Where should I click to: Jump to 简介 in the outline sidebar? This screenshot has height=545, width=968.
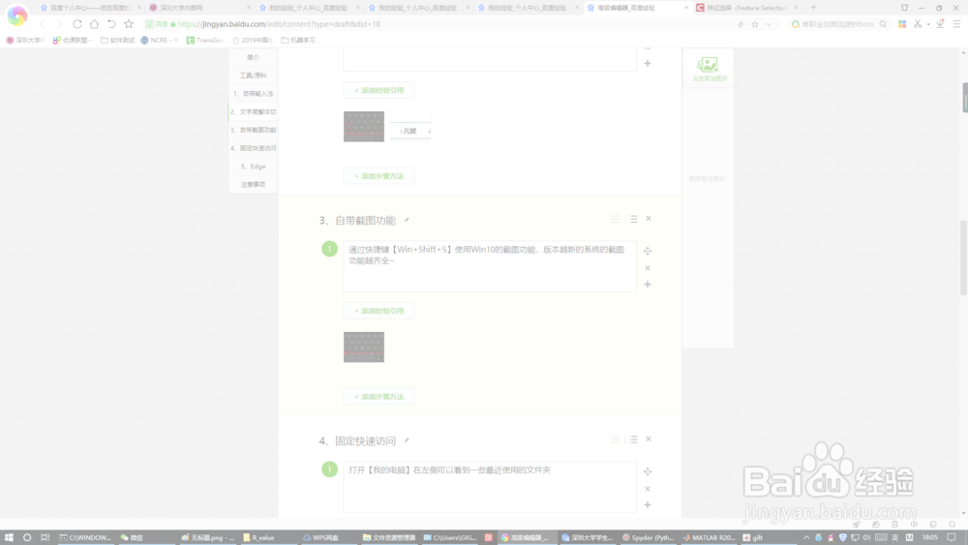point(253,57)
